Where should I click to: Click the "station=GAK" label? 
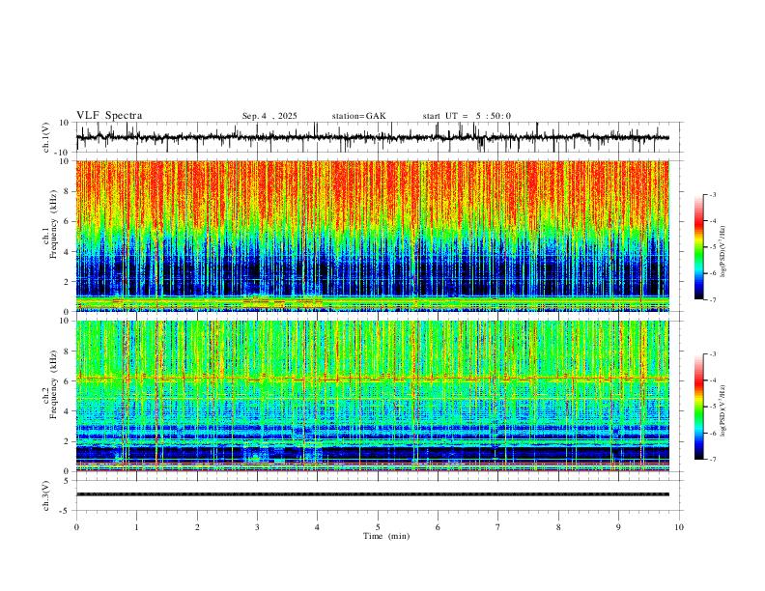coord(358,116)
